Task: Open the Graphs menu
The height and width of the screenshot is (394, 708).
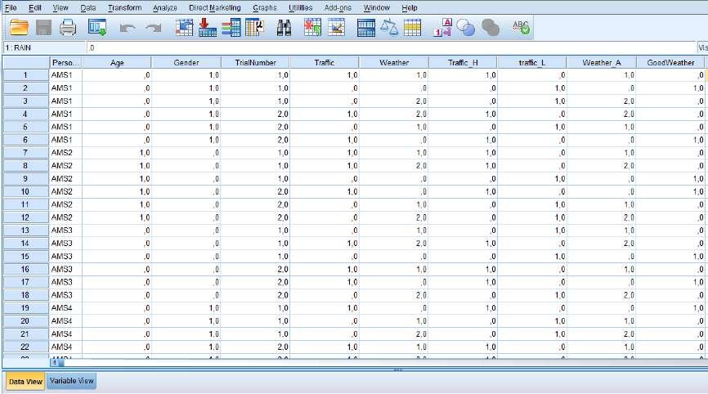Action: 265,7
